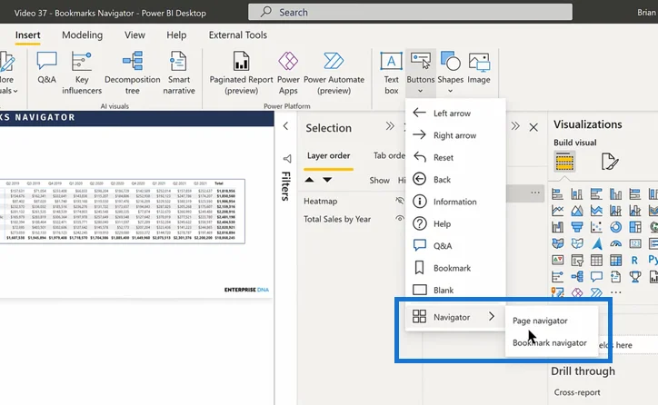Choose Donut chart visualization

(615, 227)
